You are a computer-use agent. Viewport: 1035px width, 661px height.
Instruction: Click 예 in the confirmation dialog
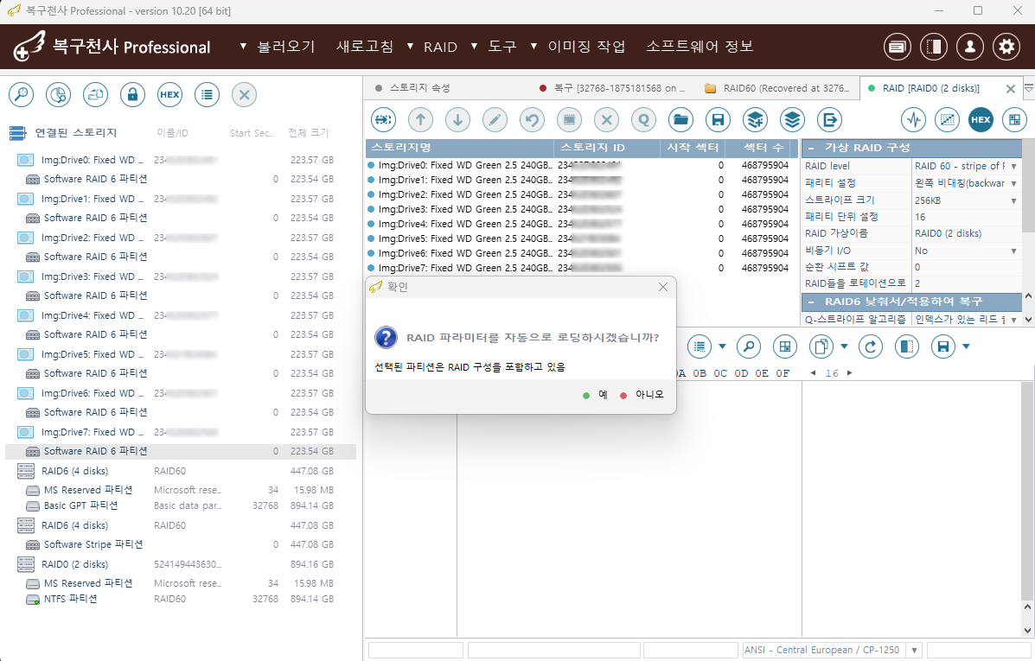[x=596, y=395]
